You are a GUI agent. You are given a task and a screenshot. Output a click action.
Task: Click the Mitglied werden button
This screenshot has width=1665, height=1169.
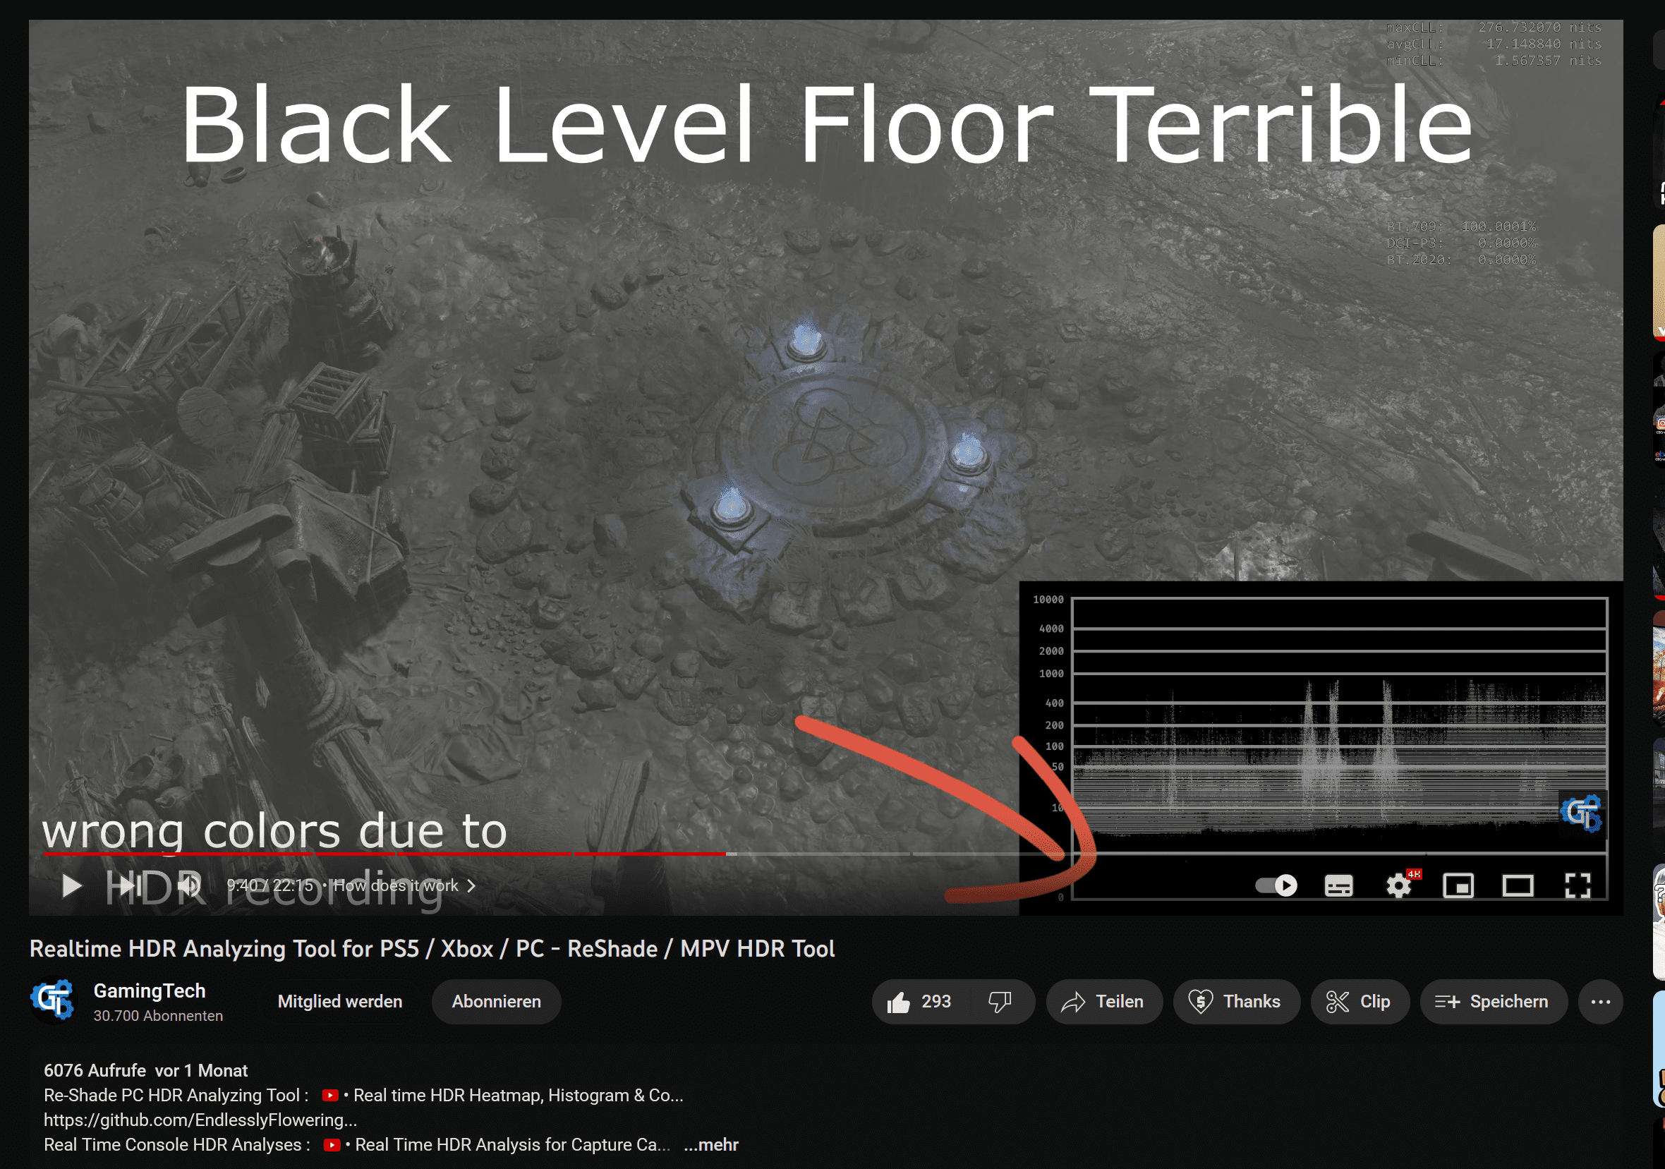click(x=339, y=1002)
